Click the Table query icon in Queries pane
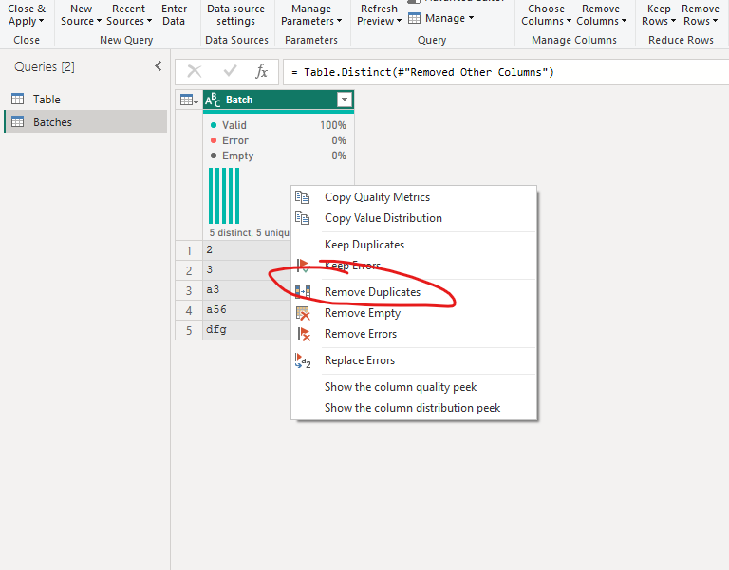Screen dimensions: 729x570 18,99
